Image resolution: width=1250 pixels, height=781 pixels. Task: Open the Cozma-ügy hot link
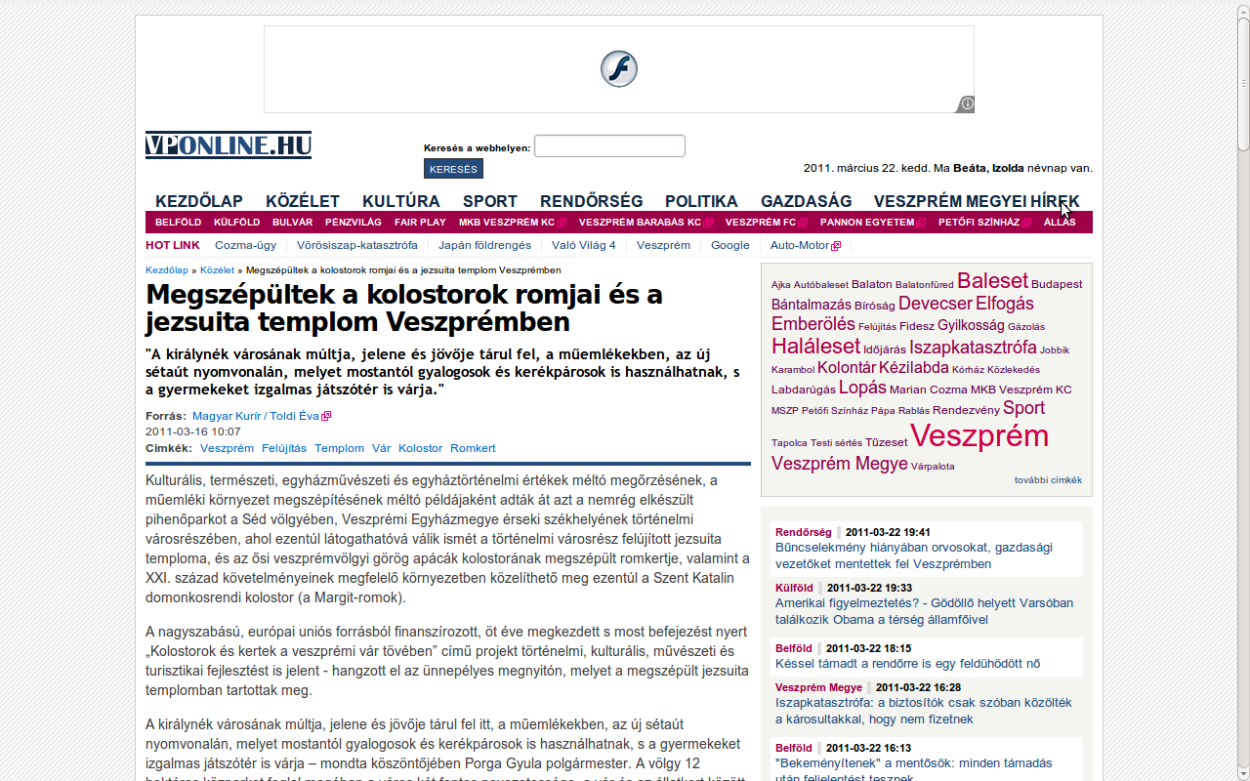[x=245, y=246]
